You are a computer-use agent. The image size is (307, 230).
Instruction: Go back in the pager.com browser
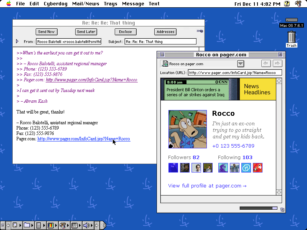266,64
